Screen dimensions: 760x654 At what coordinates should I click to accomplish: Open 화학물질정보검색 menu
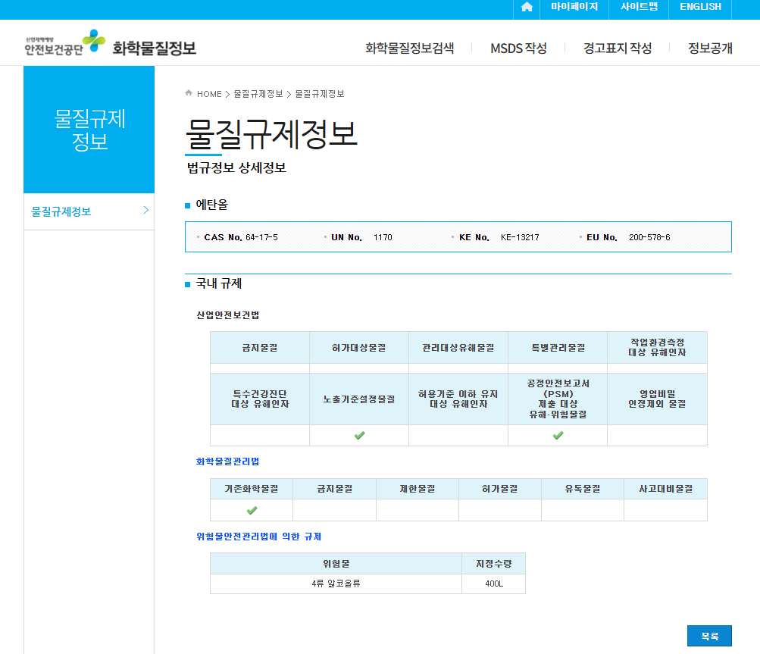[x=410, y=48]
